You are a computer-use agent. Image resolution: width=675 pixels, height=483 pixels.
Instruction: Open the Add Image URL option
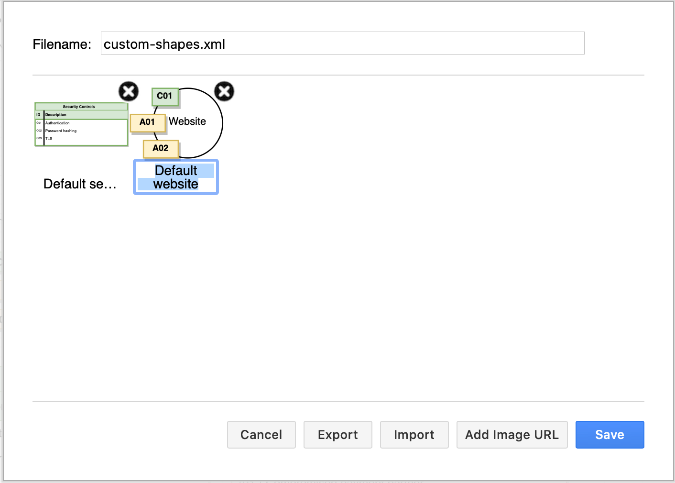[x=512, y=434]
